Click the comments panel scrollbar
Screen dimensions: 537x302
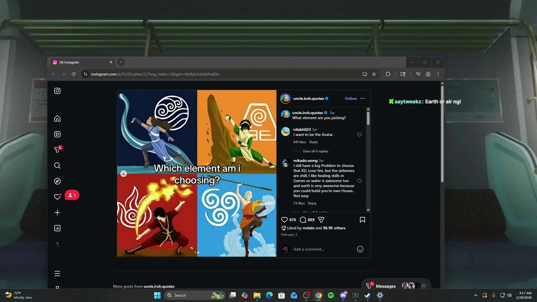[368, 118]
